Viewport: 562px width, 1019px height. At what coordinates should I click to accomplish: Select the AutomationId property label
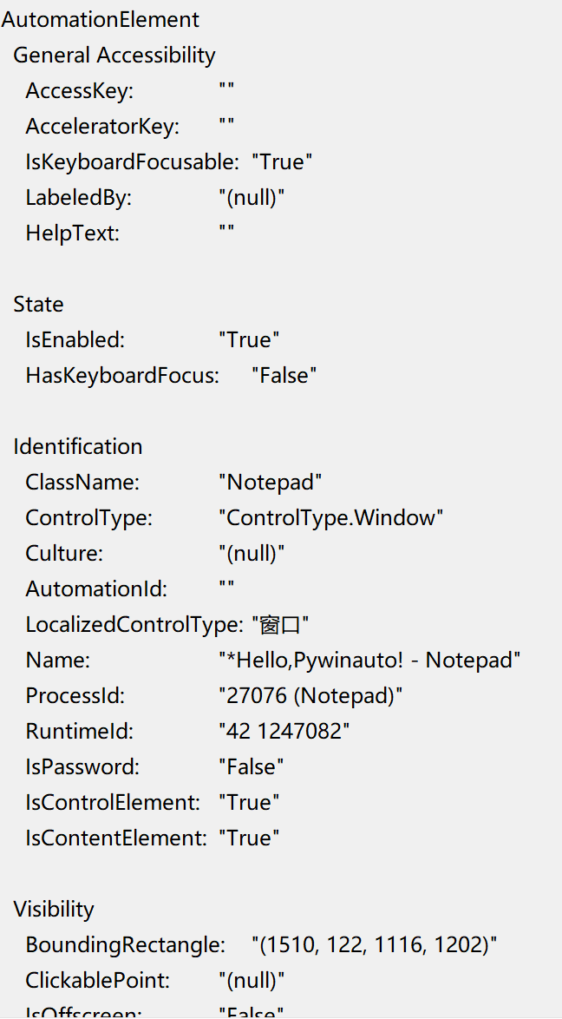pos(97,589)
